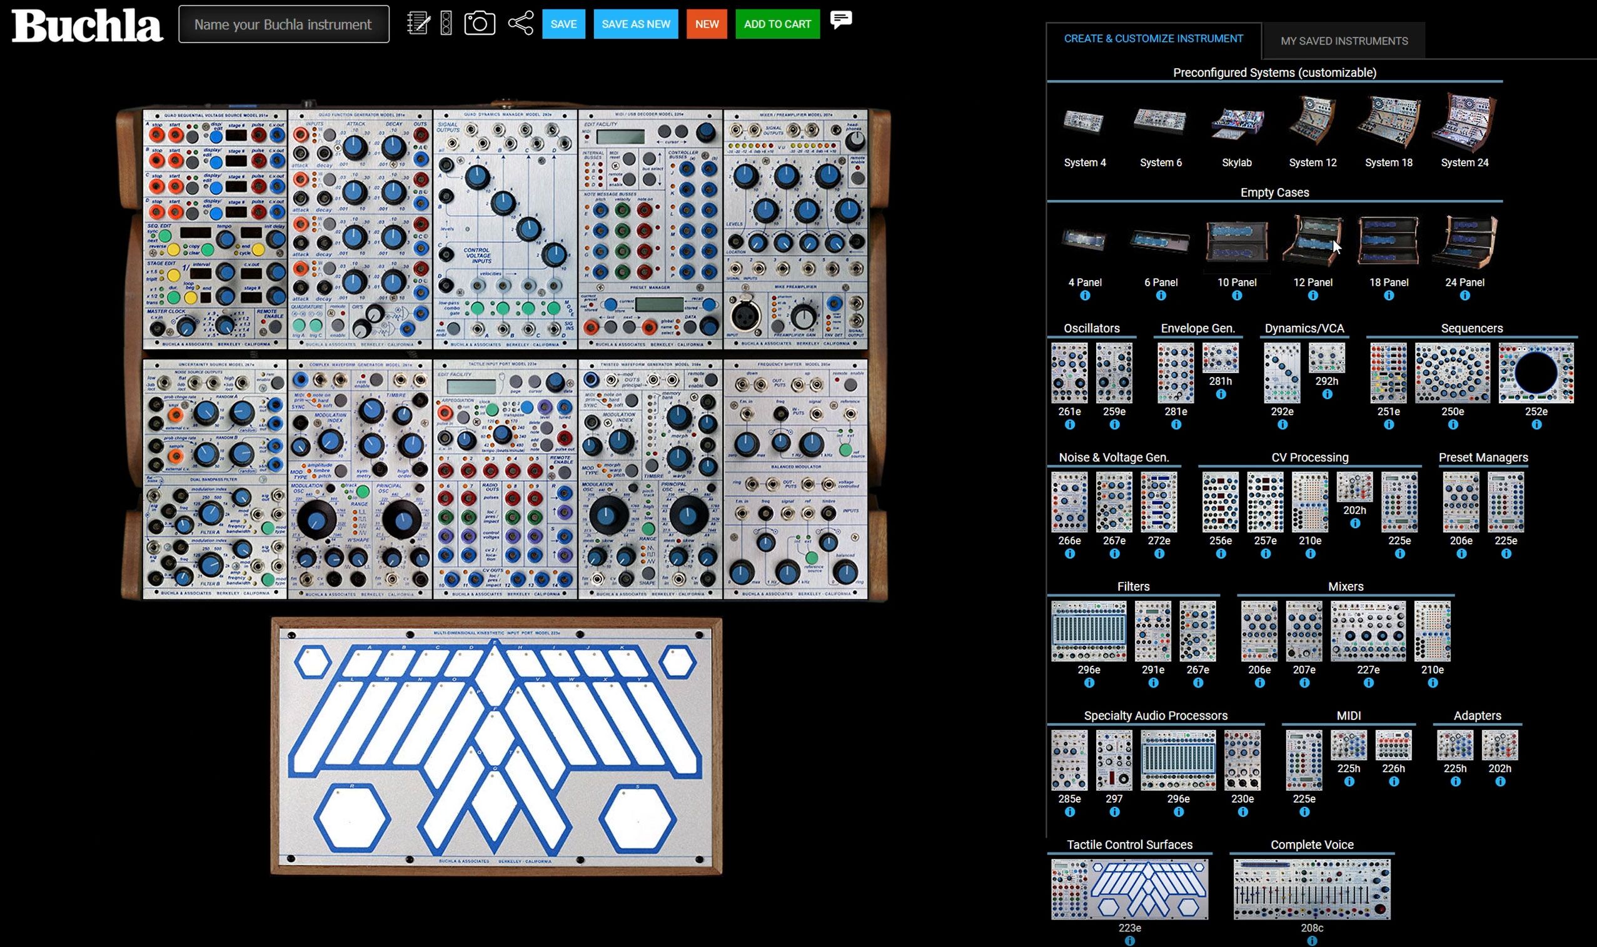The width and height of the screenshot is (1597, 947).
Task: Open the notepad notes icon
Action: [418, 24]
